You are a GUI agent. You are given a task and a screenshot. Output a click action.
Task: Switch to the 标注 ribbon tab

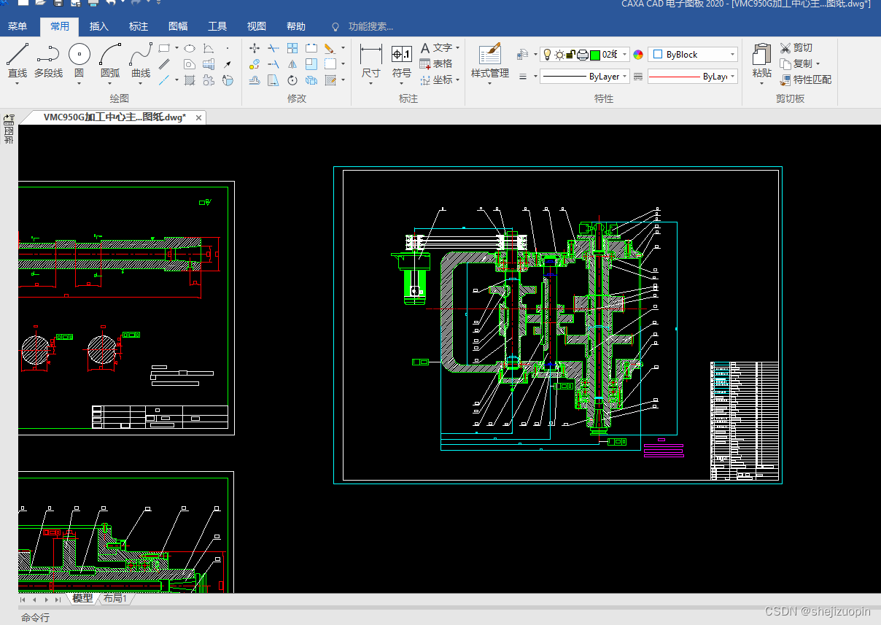click(138, 27)
